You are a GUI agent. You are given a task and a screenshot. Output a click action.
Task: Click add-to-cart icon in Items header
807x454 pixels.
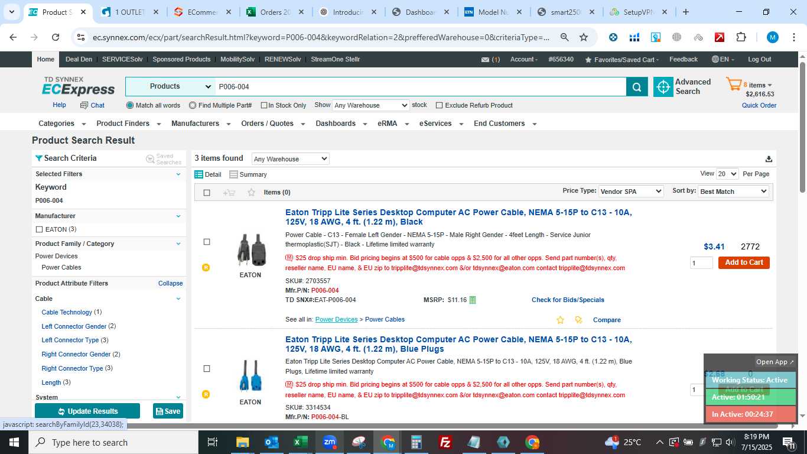[x=229, y=192]
